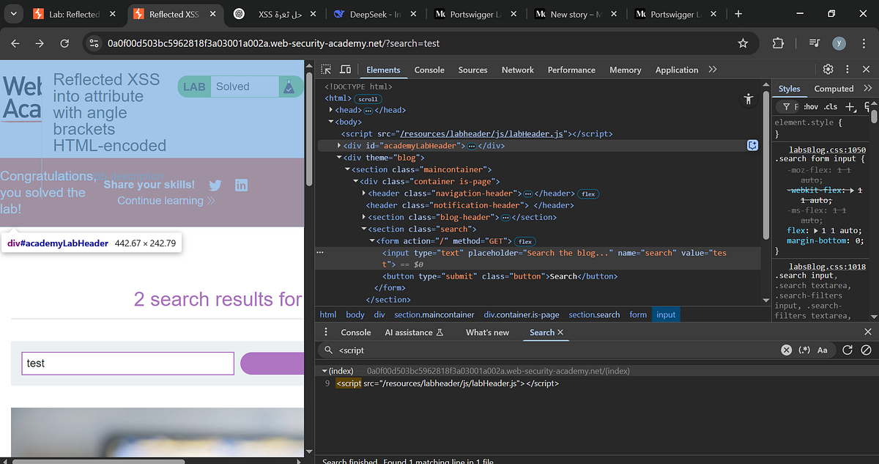
Task: Expand the academyLabHeader div node
Action: 338,146
